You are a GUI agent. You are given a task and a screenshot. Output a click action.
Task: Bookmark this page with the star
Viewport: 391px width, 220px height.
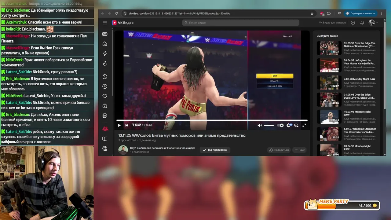click(x=312, y=13)
